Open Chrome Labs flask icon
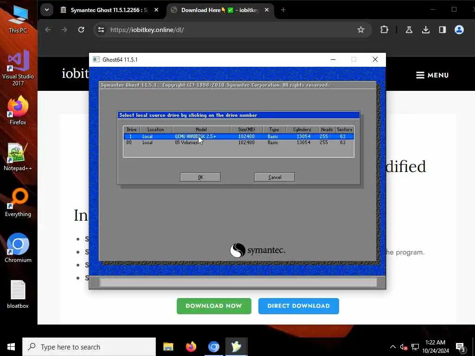The width and height of the screenshot is (475, 356). tap(409, 30)
